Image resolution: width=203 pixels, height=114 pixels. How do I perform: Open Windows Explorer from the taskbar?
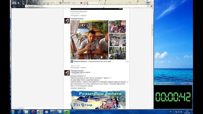pyautogui.click(x=26, y=112)
